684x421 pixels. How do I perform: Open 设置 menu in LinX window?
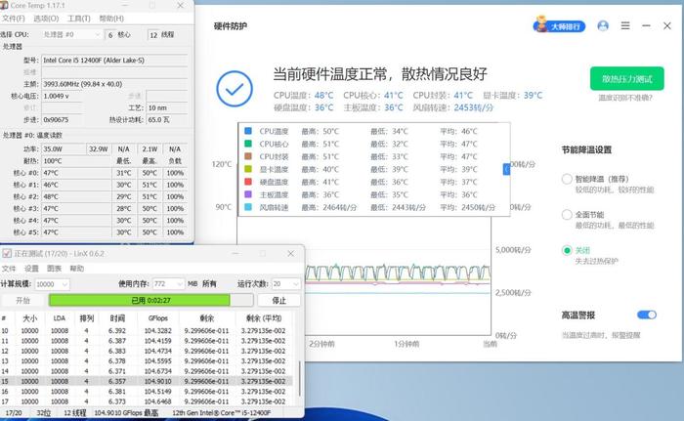(x=31, y=269)
